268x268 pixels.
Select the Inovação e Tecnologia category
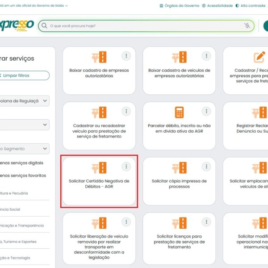coord(15,258)
